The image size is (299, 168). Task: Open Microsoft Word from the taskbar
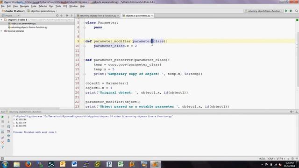click(x=74, y=164)
